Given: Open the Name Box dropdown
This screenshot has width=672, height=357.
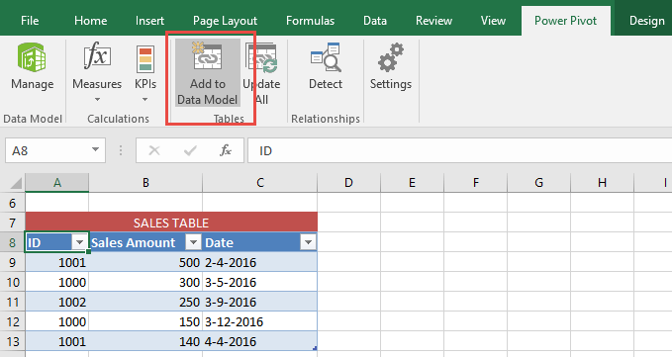Looking at the screenshot, I should [95, 150].
